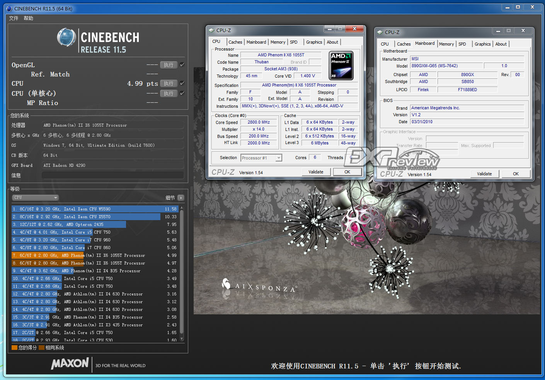Click the 细节 details arrow button
The image size is (545, 380).
(x=181, y=198)
